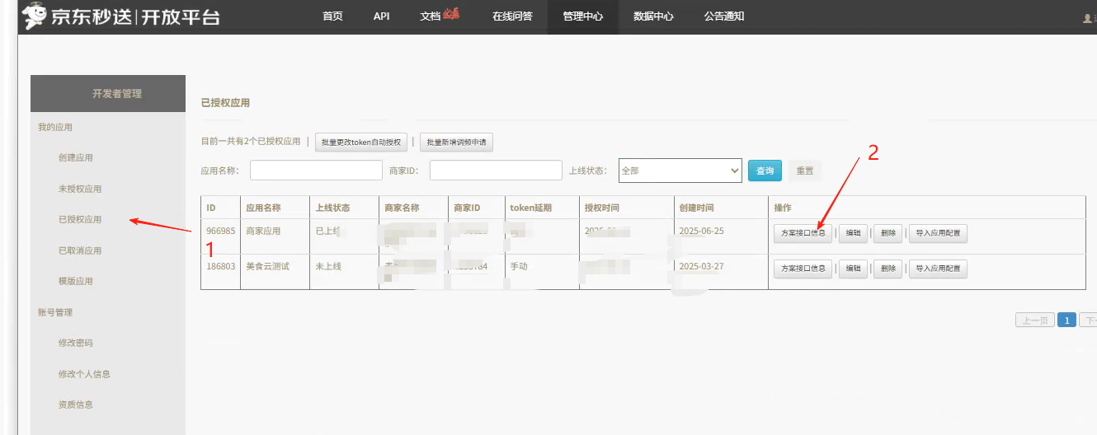
Task: Click 方案接口信息 for app 966985
Action: tap(803, 233)
